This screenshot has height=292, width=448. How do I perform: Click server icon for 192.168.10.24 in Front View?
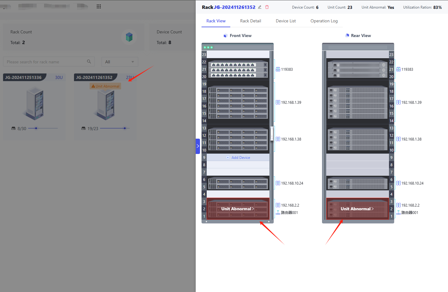pos(278,183)
